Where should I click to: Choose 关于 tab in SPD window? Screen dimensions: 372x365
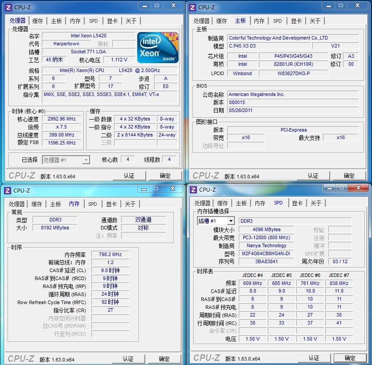tap(316, 203)
